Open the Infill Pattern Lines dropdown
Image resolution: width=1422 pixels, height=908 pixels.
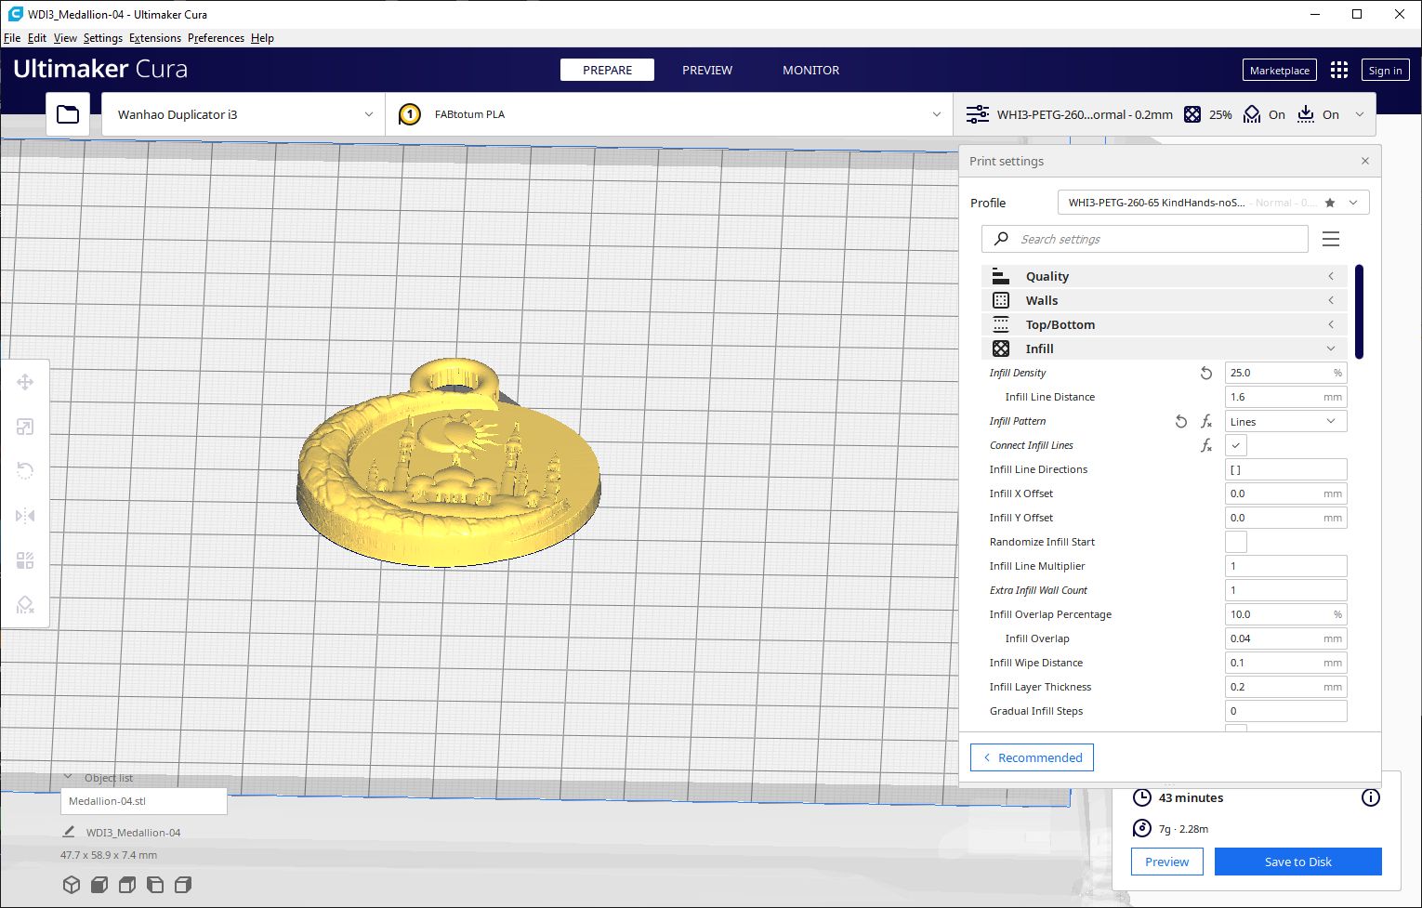(1284, 421)
